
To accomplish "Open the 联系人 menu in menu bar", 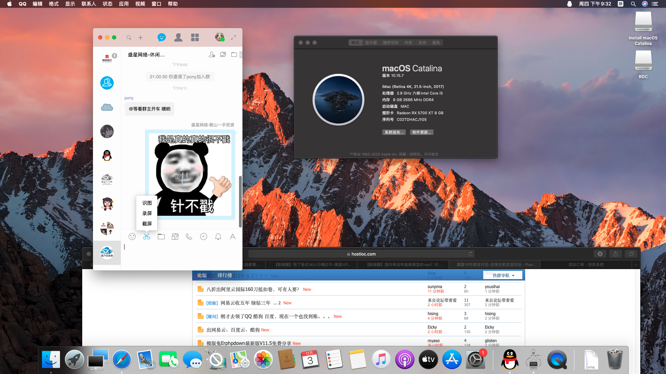I will (x=89, y=4).
